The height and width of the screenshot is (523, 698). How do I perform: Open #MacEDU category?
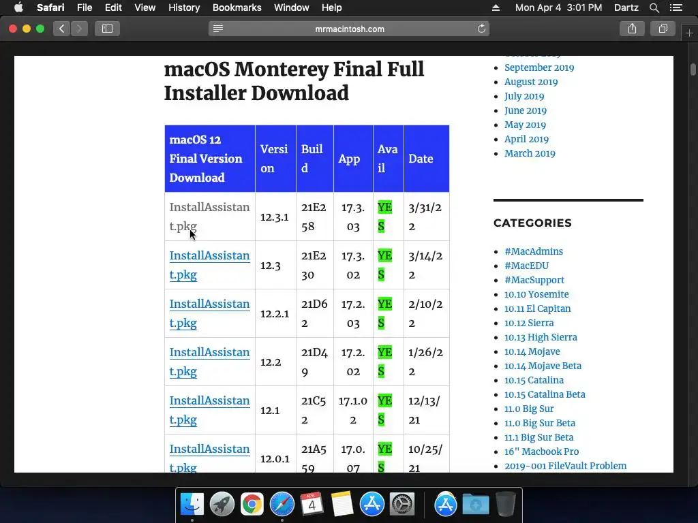click(x=527, y=266)
